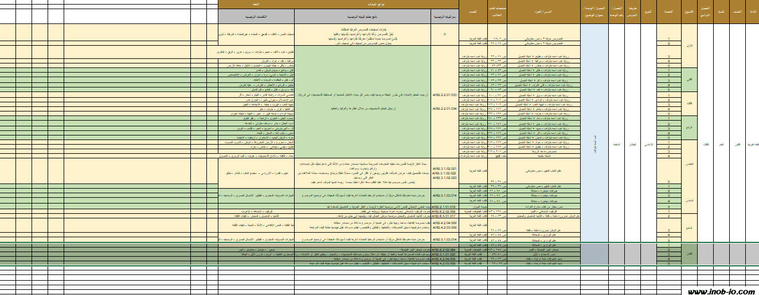This screenshot has height=295, width=759.
Task: Click the الكلمات الرئيسية gray header
Action: [x=256, y=16]
